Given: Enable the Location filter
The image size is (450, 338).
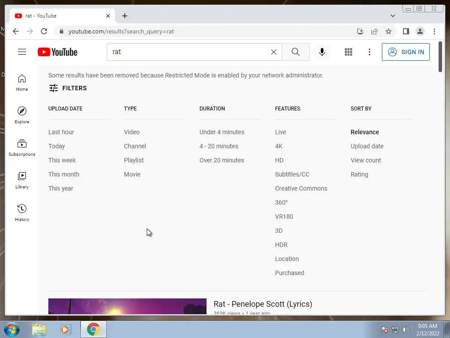Looking at the screenshot, I should point(287,259).
